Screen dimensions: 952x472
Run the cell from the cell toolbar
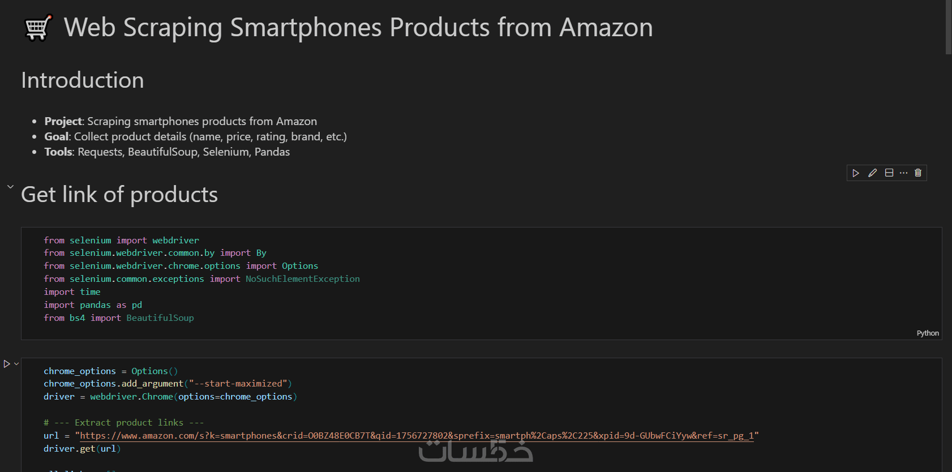(856, 173)
